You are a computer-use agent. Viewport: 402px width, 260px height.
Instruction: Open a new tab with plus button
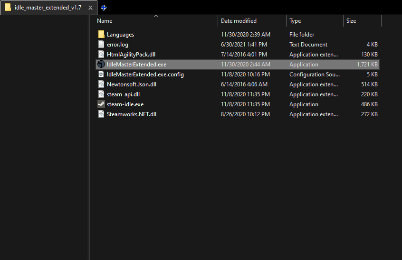click(104, 8)
